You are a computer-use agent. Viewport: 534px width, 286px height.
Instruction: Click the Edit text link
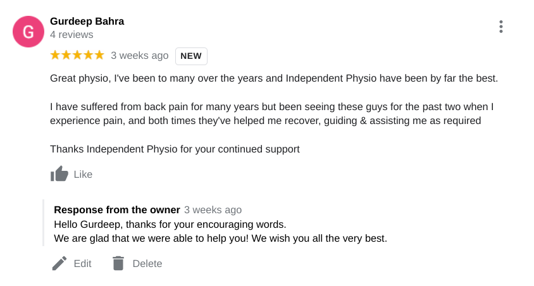pyautogui.click(x=82, y=263)
